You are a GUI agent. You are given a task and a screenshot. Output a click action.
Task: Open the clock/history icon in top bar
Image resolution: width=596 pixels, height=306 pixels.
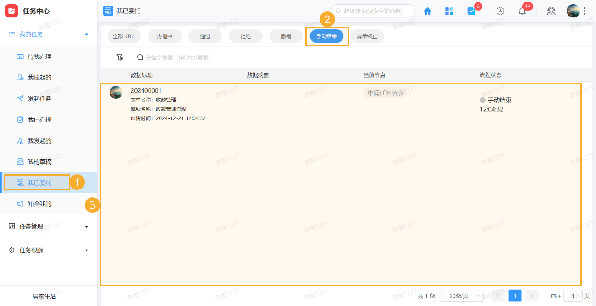click(500, 11)
